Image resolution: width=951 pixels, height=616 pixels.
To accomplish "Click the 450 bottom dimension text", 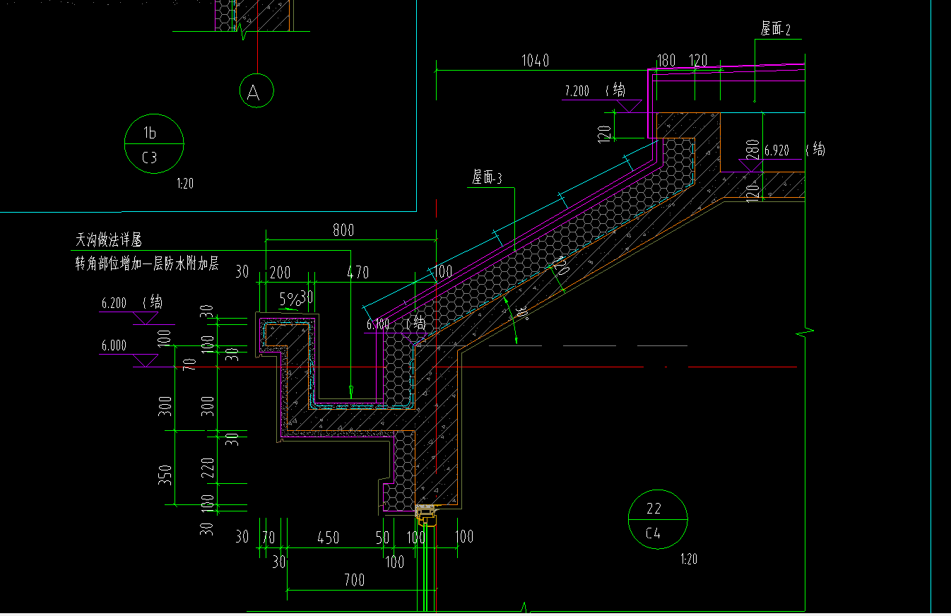I will click(328, 538).
